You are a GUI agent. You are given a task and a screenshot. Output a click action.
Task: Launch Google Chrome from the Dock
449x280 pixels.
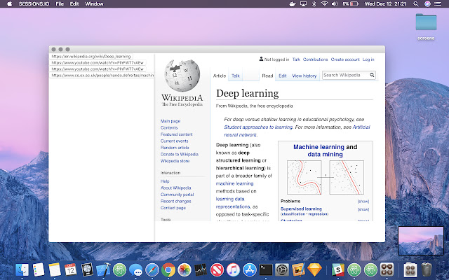click(168, 269)
